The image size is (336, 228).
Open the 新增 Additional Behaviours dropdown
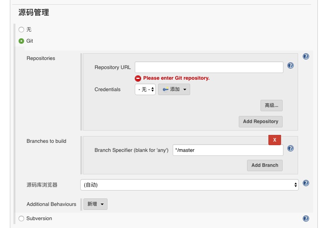pyautogui.click(x=95, y=204)
